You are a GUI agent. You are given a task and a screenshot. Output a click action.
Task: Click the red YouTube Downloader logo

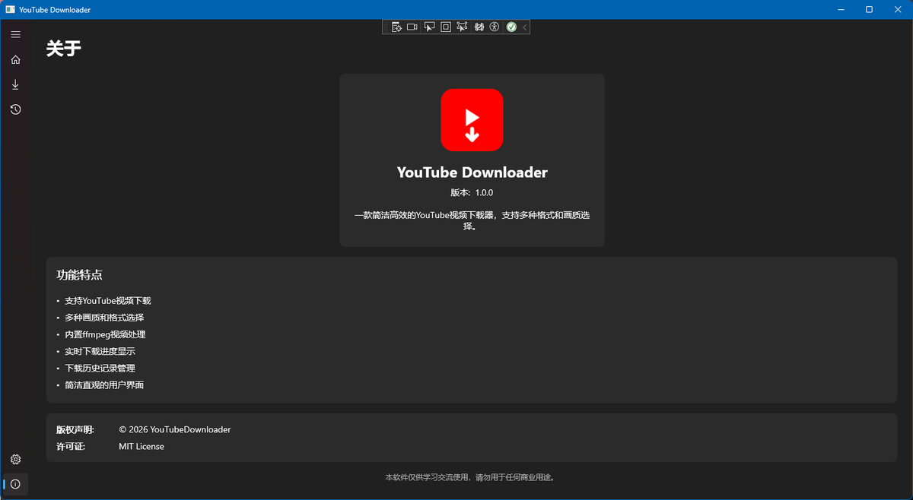(472, 120)
